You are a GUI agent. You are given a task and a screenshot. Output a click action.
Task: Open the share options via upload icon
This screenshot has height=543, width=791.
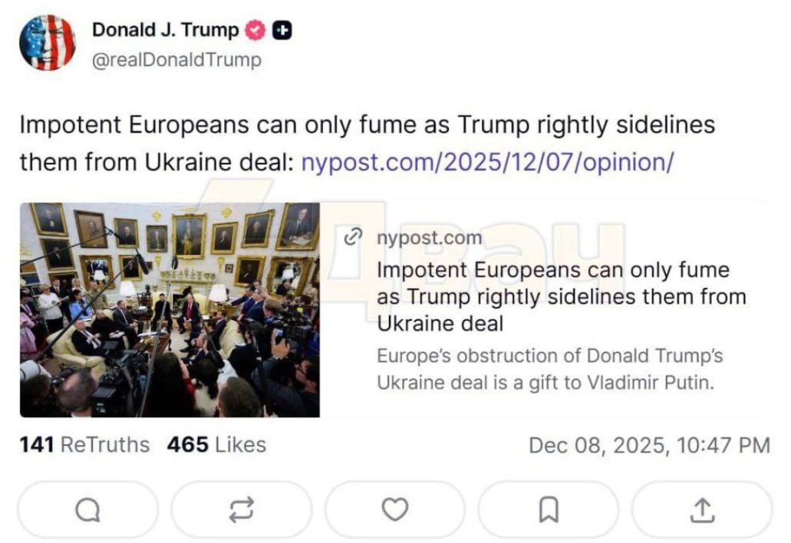704,510
